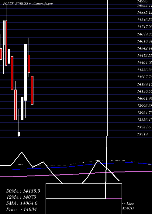Click the 14953.71 price axis label

(144, 6)
